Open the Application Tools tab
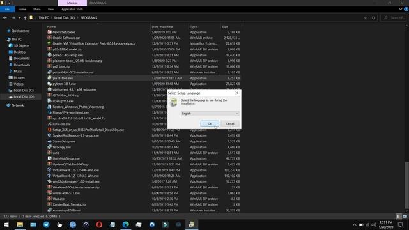409x230 pixels. click(72, 9)
